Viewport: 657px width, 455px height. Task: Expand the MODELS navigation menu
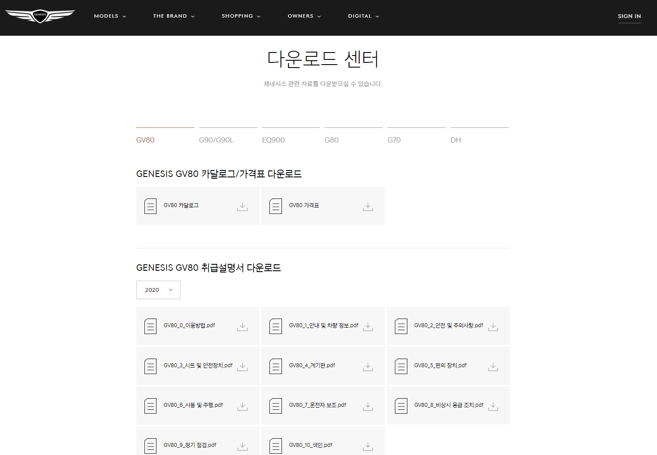(x=110, y=16)
